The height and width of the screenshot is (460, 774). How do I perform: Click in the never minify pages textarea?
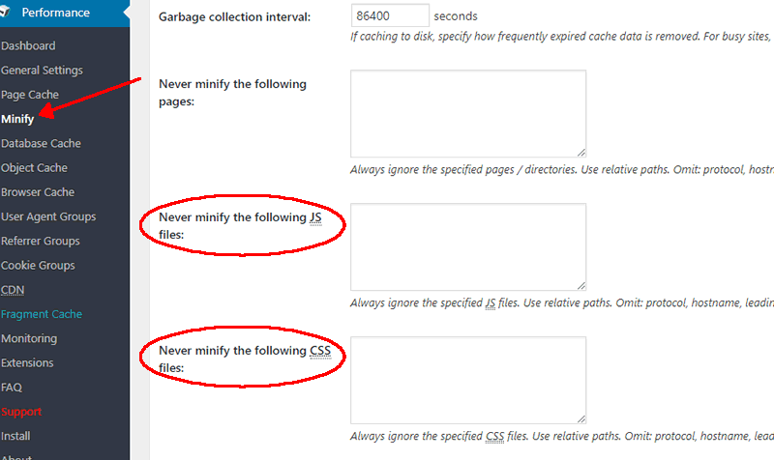[468, 114]
